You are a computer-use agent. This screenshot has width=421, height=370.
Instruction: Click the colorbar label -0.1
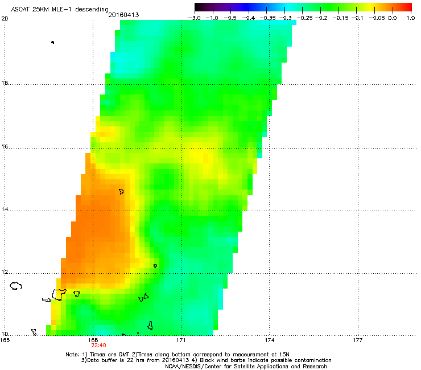click(x=357, y=18)
